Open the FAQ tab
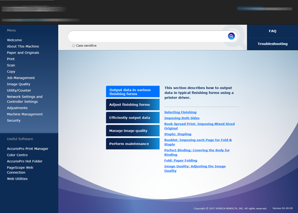This screenshot has width=298, height=213. click(x=273, y=31)
